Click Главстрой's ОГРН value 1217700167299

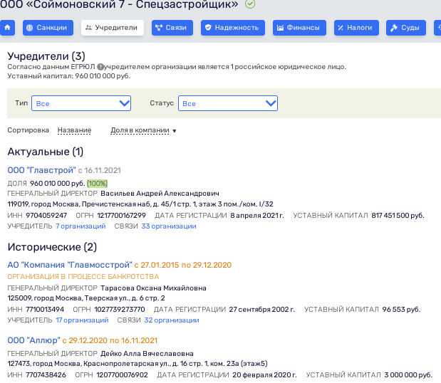click(122, 216)
